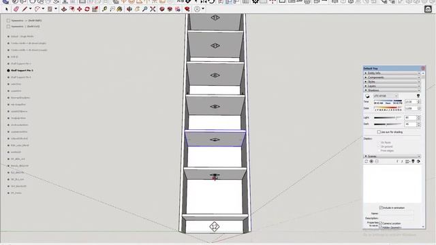This screenshot has height=245, width=436.
Task: Select the arrow Select tool
Action: (7, 9)
